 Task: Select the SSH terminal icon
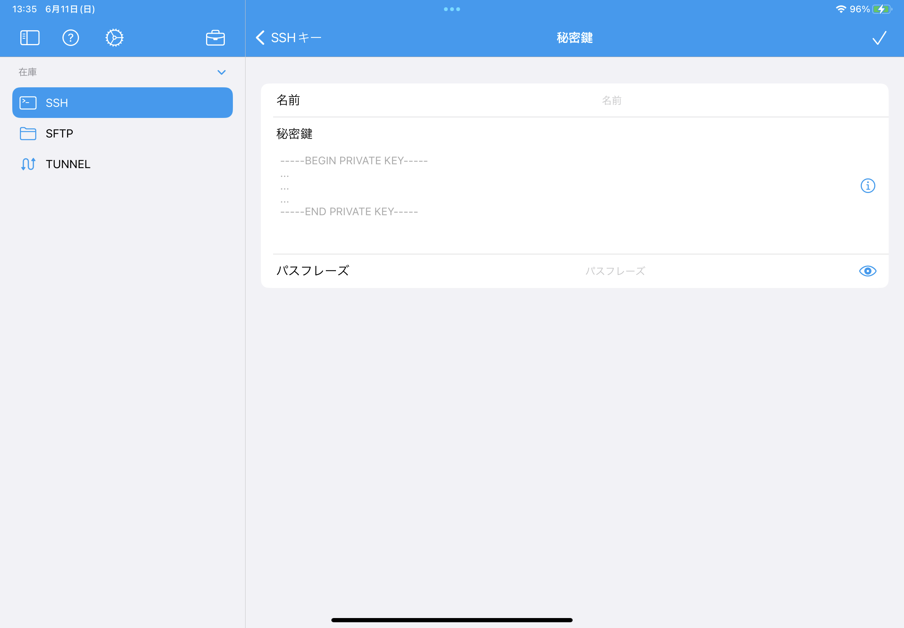(x=28, y=102)
